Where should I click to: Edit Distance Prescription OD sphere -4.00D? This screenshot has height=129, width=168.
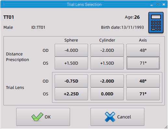tap(71, 50)
